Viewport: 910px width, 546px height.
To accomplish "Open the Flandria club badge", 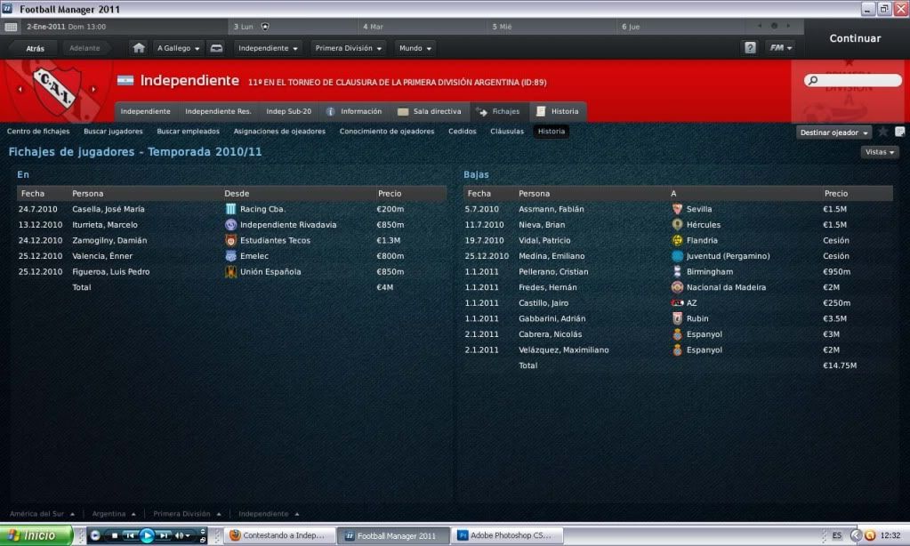I will pos(677,240).
